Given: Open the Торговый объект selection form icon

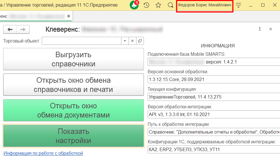Looking at the screenshot, I should pyautogui.click(x=140, y=41).
